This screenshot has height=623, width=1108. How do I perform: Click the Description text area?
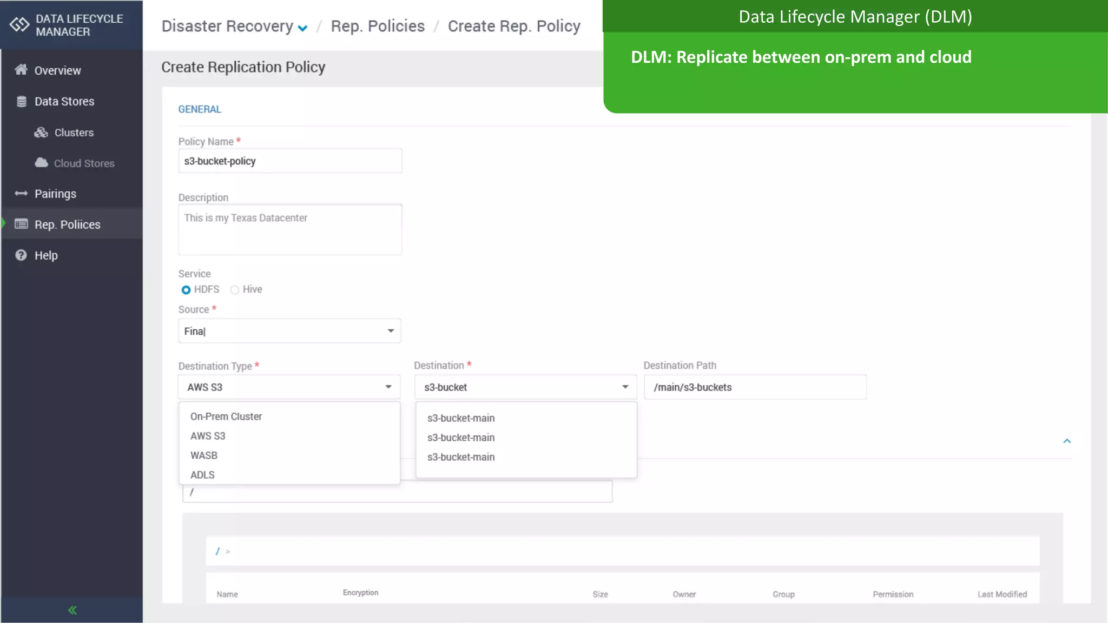tap(290, 229)
